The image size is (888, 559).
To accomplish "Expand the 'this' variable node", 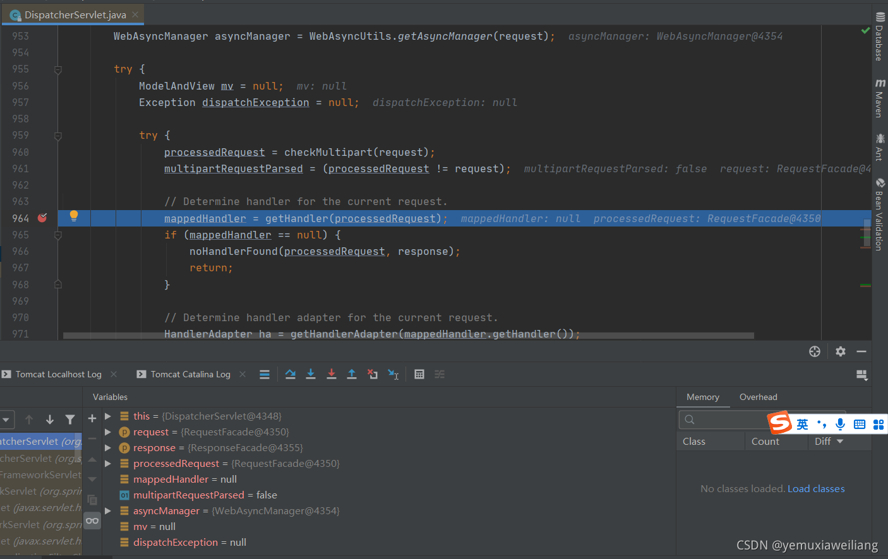I will click(108, 416).
